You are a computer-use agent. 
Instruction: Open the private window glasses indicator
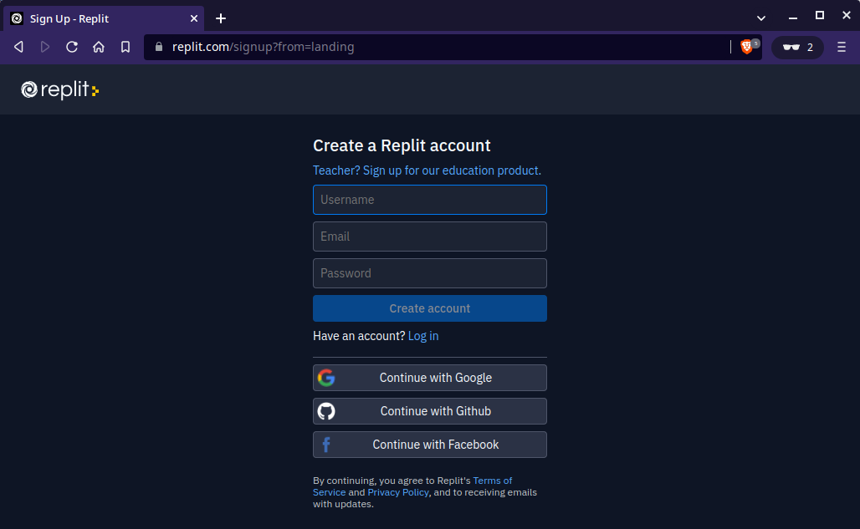coord(797,48)
